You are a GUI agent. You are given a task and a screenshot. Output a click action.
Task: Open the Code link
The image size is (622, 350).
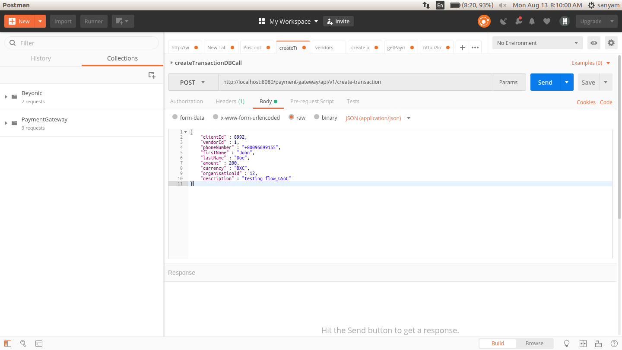point(606,102)
